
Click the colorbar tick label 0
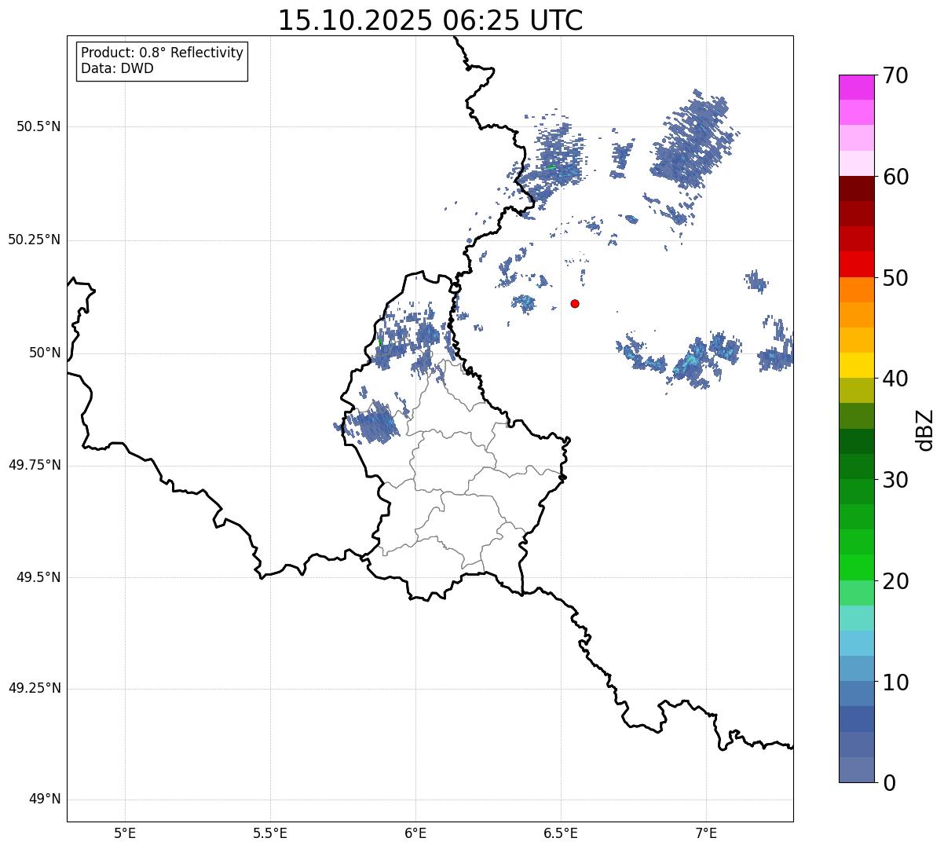(889, 783)
